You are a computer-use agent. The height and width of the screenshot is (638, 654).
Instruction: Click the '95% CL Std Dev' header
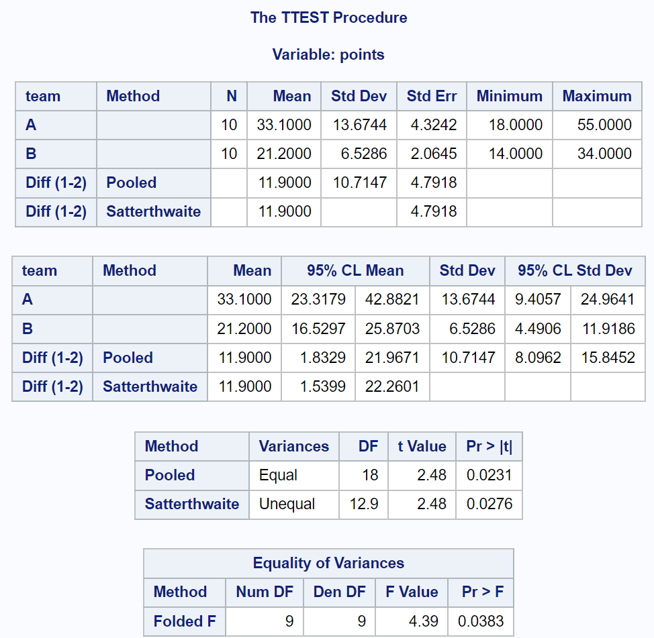pyautogui.click(x=575, y=270)
